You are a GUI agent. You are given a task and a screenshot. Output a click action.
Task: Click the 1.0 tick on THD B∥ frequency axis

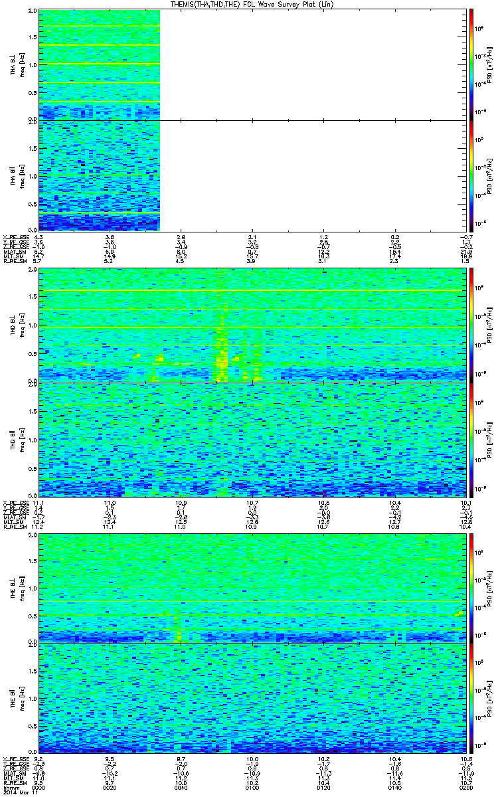coord(33,440)
